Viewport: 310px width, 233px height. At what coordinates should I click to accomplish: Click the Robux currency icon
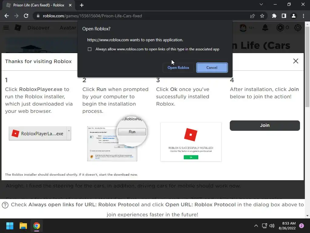[280, 28]
